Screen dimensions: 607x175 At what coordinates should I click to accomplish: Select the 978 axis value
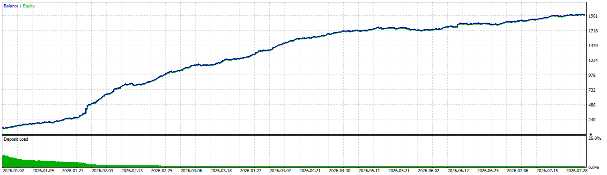pos(592,75)
